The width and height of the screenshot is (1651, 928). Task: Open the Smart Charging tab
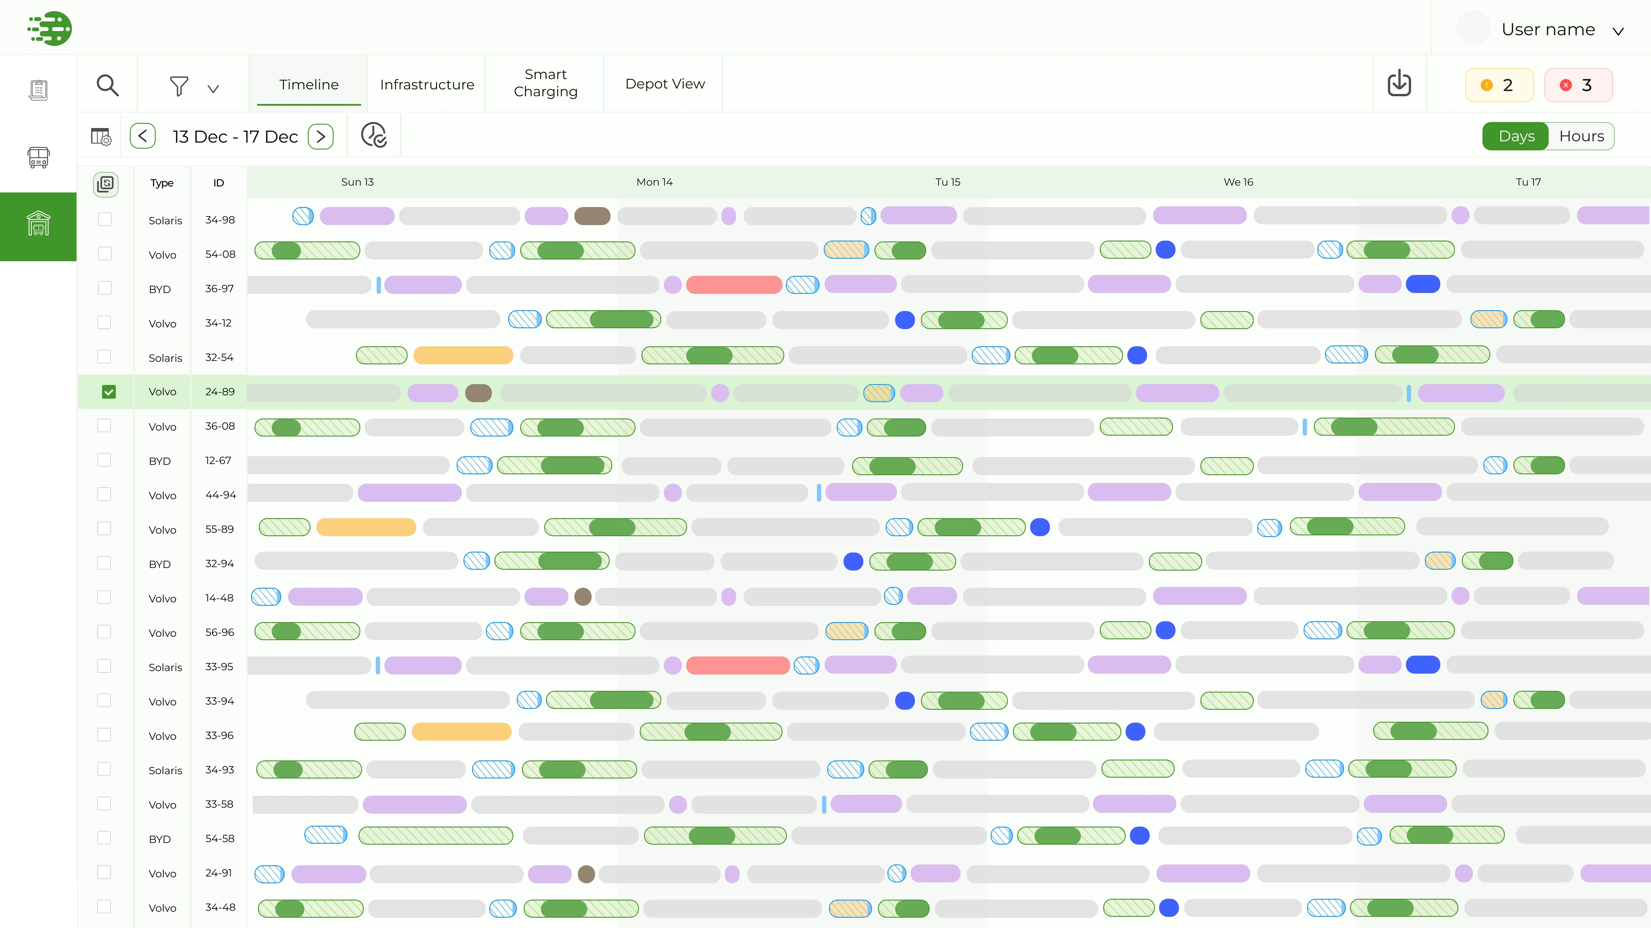coord(545,83)
